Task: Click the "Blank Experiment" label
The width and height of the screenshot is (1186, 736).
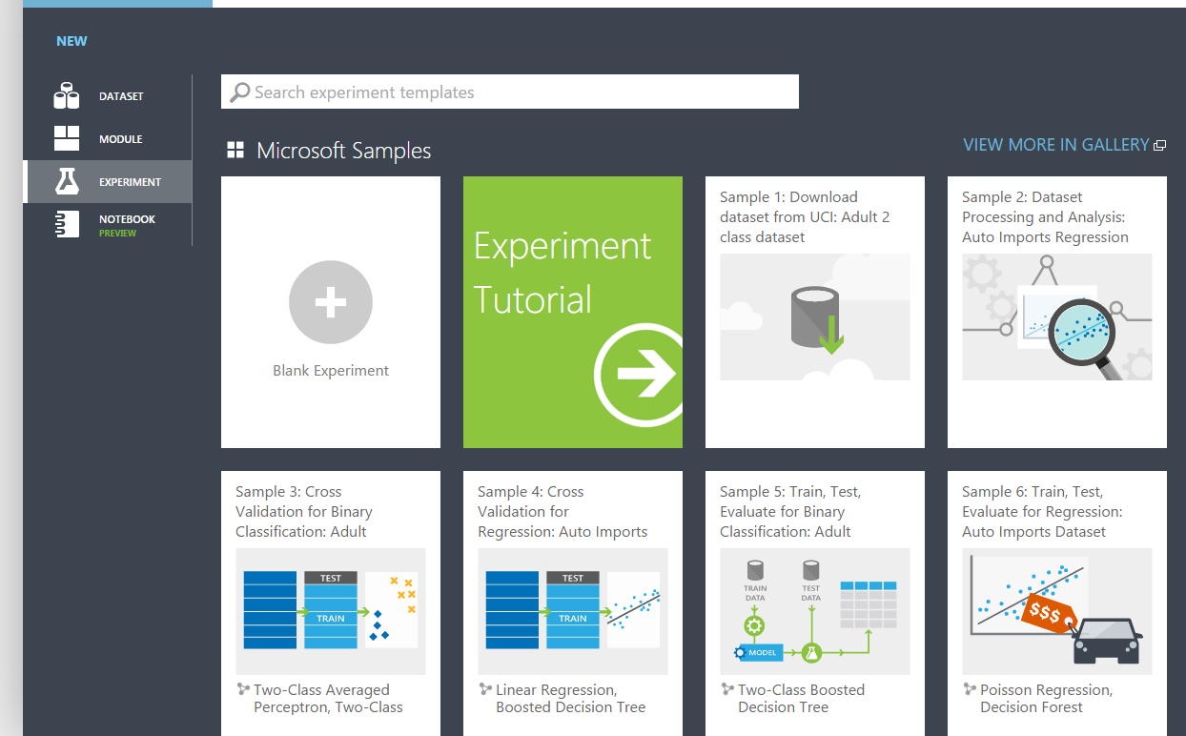Action: coord(331,371)
